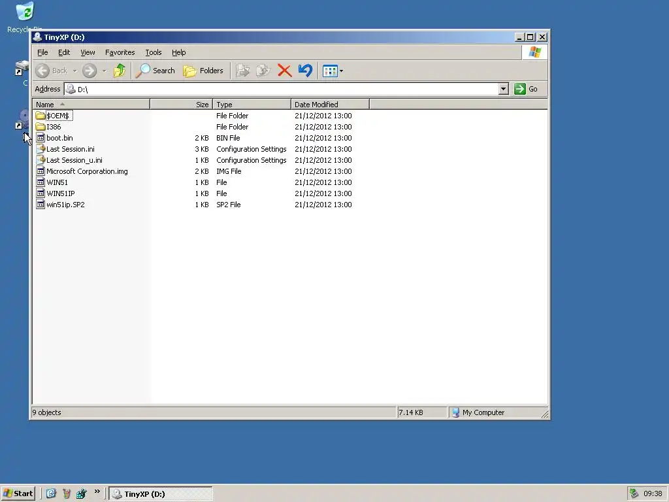This screenshot has height=502, width=669.
Task: Click the third quick launch icon
Action: pyautogui.click(x=82, y=494)
